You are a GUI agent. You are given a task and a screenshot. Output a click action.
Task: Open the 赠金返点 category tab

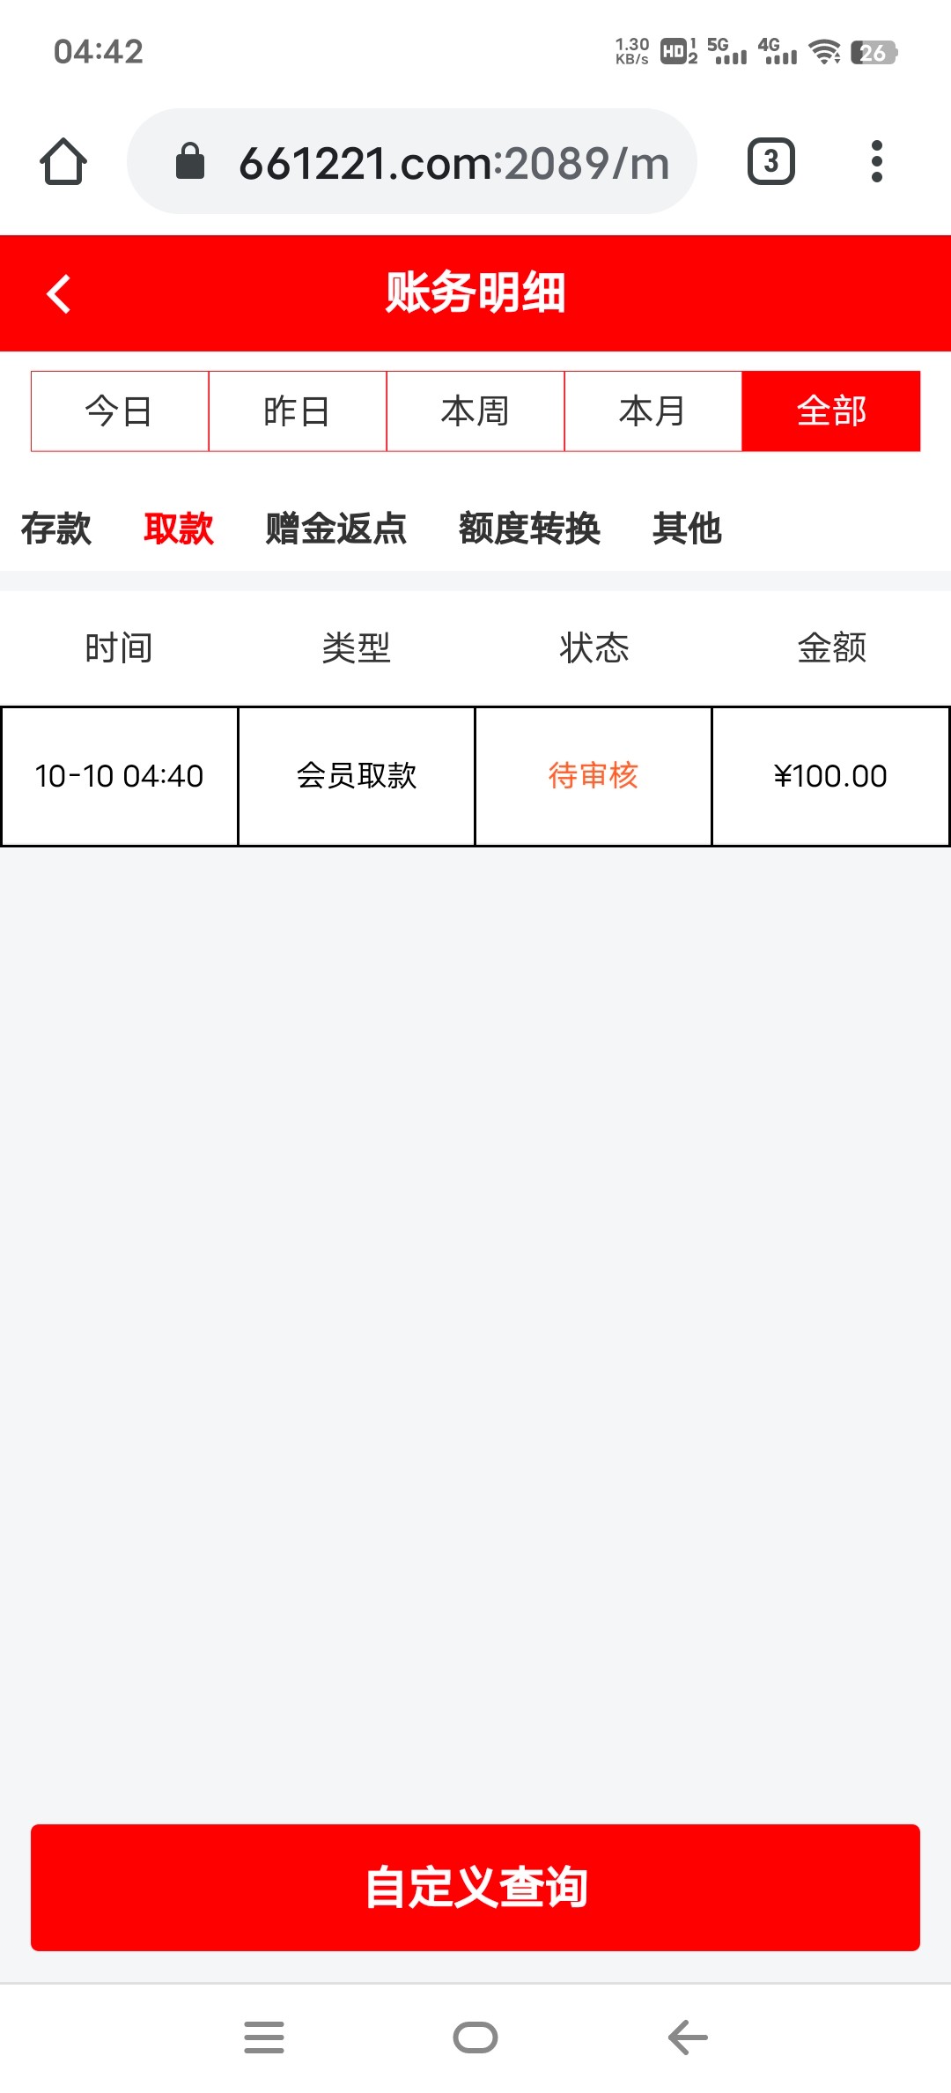(335, 529)
